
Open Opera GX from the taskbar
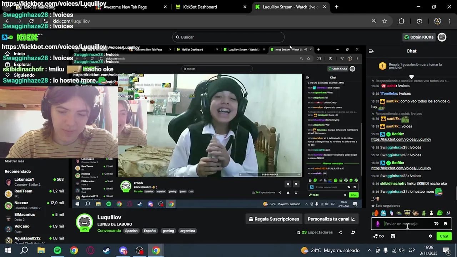point(90,251)
